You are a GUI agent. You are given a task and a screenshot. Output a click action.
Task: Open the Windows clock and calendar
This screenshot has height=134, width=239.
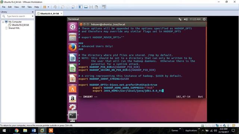[x=223, y=131]
